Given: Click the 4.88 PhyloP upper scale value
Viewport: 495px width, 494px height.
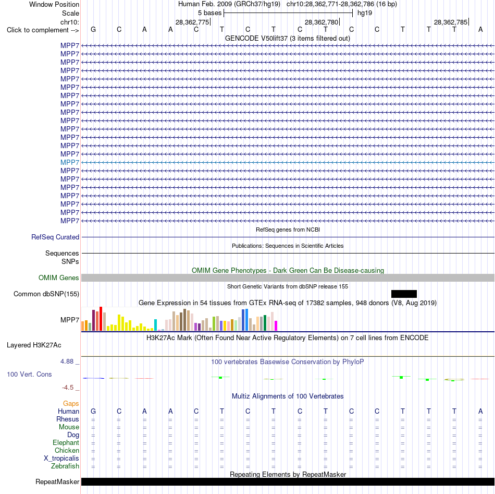Looking at the screenshot, I should [x=67, y=362].
